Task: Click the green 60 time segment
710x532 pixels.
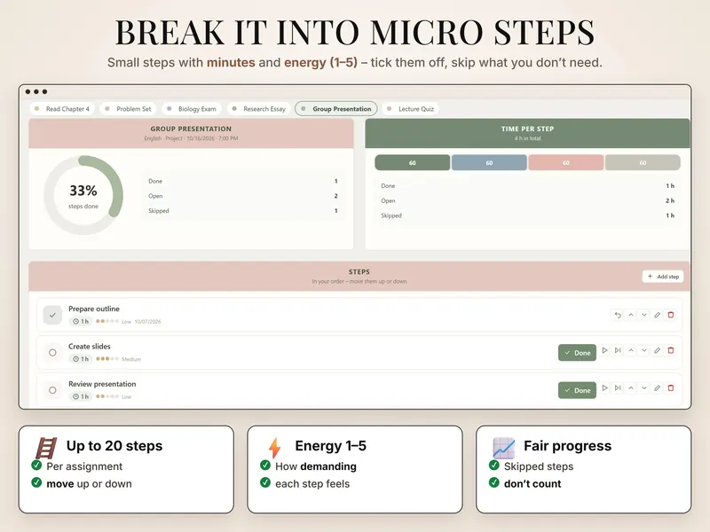Action: (413, 163)
